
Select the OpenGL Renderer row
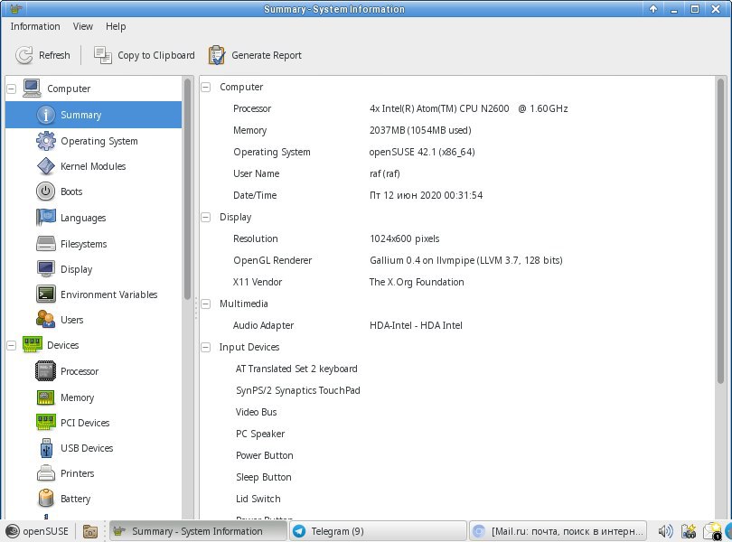point(457,260)
